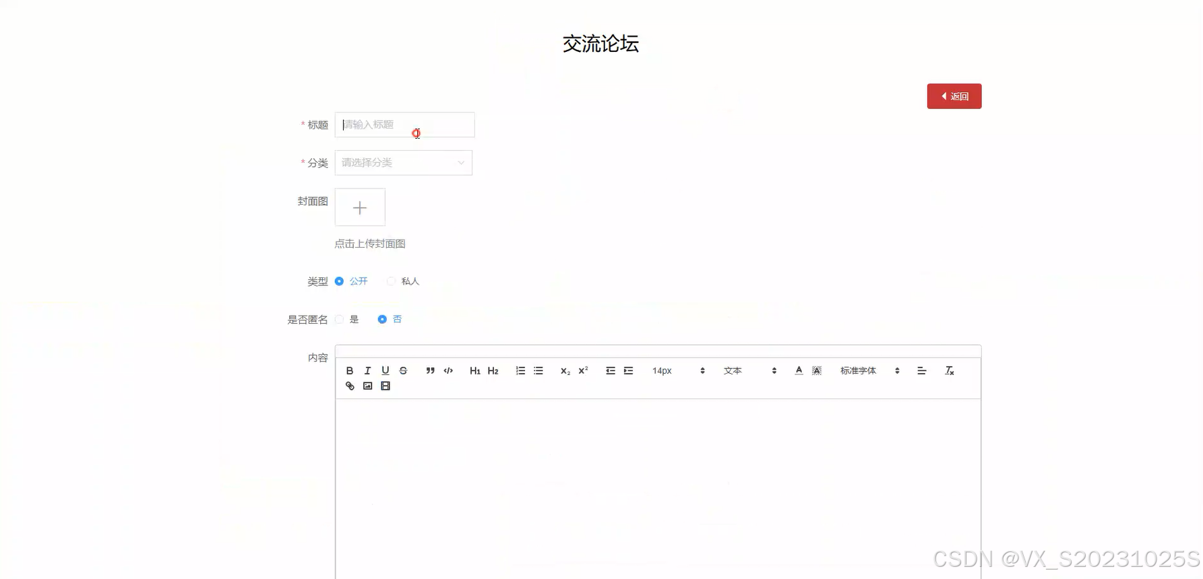Apply strikethrough formatting
Image resolution: width=1203 pixels, height=579 pixels.
403,371
